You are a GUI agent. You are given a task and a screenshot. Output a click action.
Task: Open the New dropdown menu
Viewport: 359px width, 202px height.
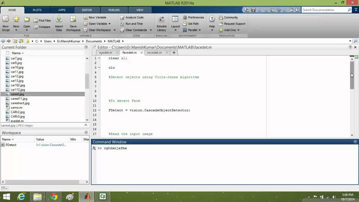(16, 30)
